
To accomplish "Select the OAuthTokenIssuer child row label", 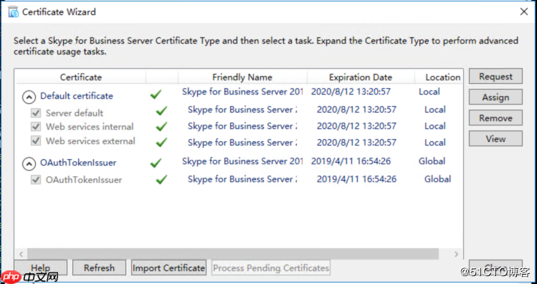I will click(84, 180).
